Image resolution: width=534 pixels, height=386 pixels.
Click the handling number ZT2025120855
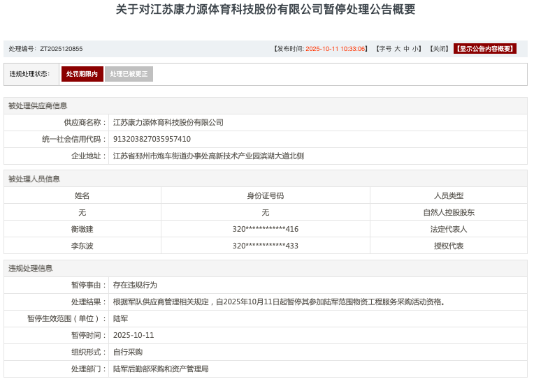62,49
